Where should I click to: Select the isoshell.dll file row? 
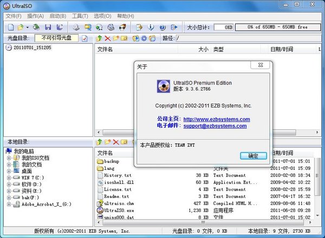tap(204, 182)
